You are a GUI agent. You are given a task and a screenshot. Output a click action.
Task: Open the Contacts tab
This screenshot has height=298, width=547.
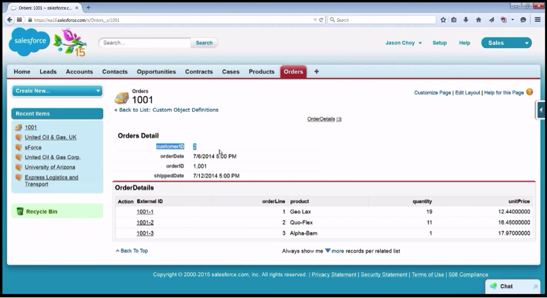[115, 72]
